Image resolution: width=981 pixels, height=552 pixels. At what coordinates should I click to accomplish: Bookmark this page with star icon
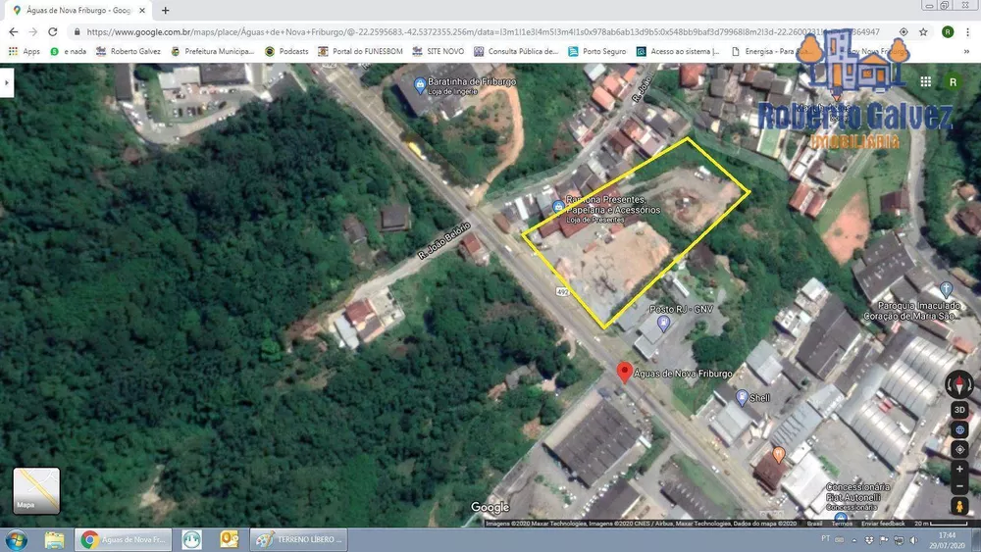point(923,32)
